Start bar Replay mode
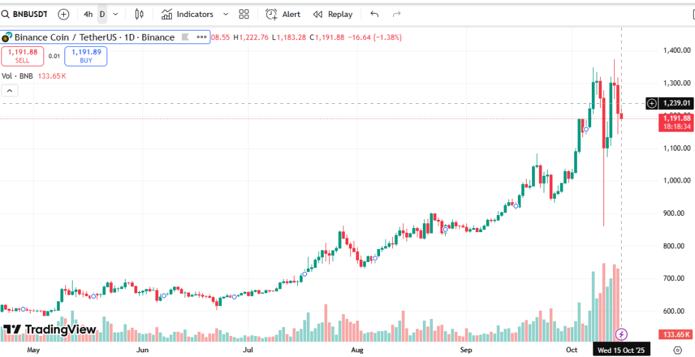The height and width of the screenshot is (357, 695). [333, 14]
